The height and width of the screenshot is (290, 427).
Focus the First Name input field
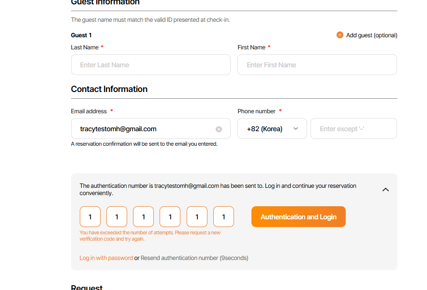[317, 65]
